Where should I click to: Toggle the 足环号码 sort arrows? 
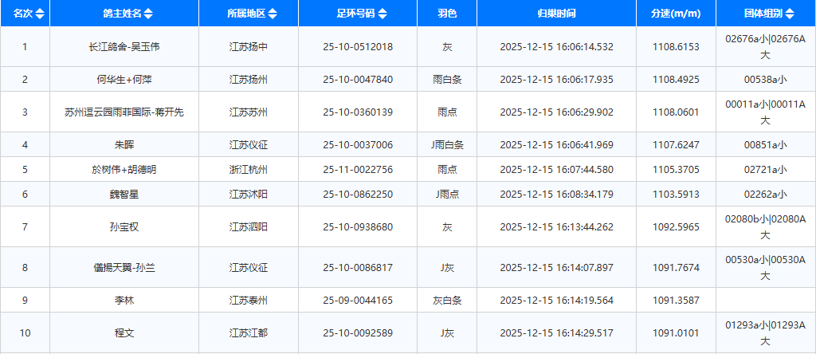382,14
